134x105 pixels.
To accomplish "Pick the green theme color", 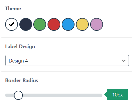I will pos(40,24).
